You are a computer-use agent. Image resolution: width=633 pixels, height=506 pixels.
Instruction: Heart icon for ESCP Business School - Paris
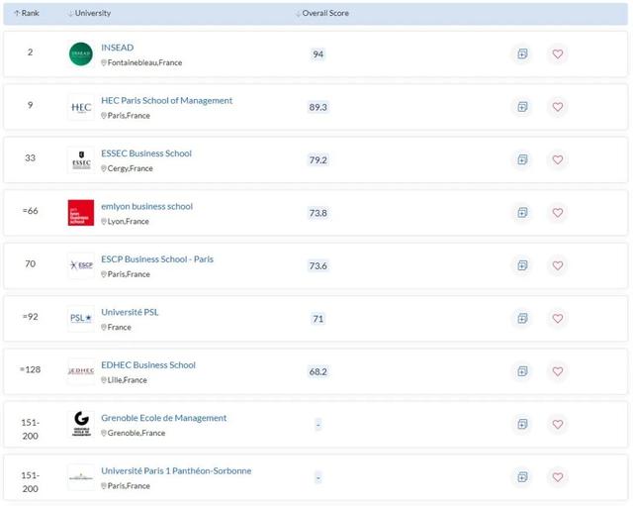click(x=558, y=265)
